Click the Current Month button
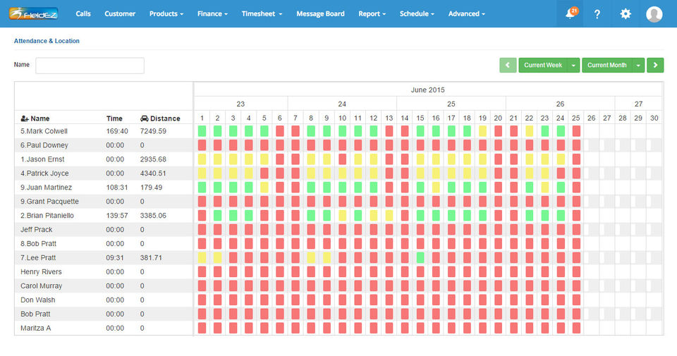The height and width of the screenshot is (356, 677). click(607, 65)
